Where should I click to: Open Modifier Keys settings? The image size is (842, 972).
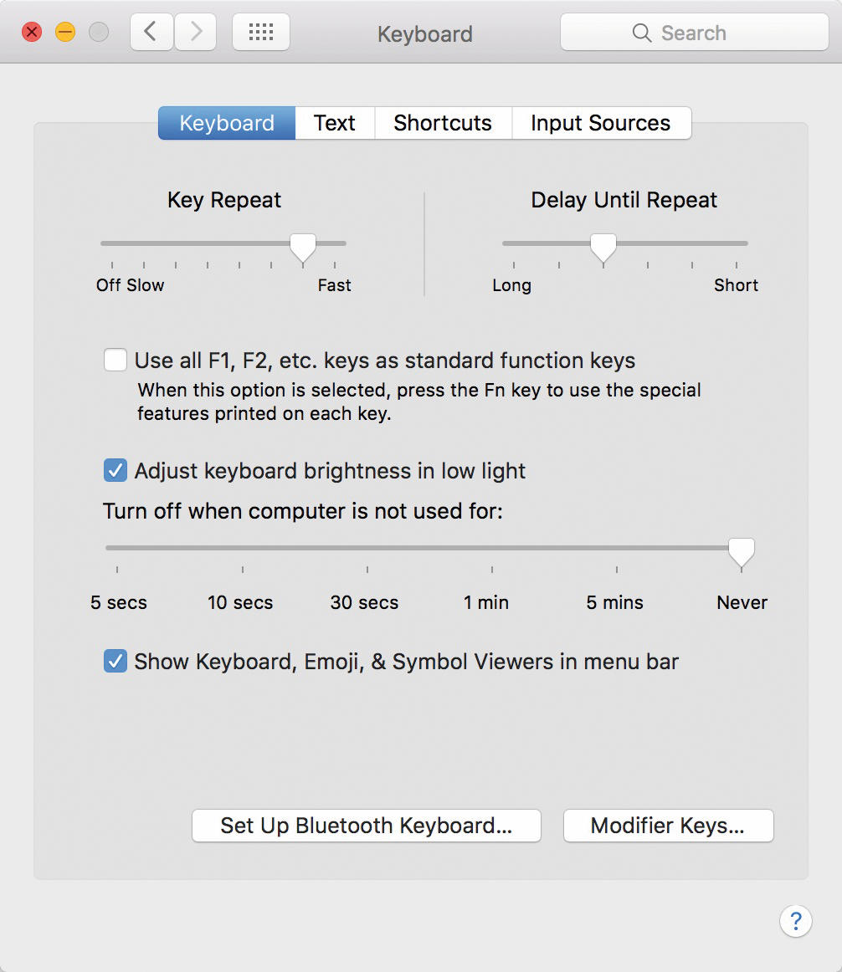point(668,826)
